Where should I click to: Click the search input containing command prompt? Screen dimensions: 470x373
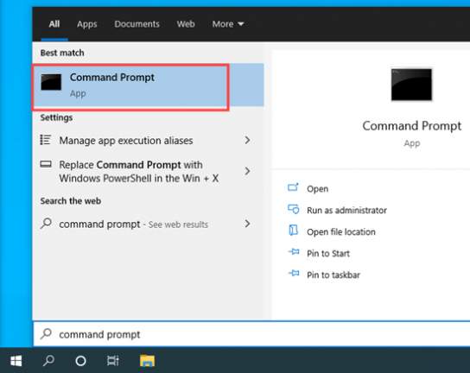point(251,334)
